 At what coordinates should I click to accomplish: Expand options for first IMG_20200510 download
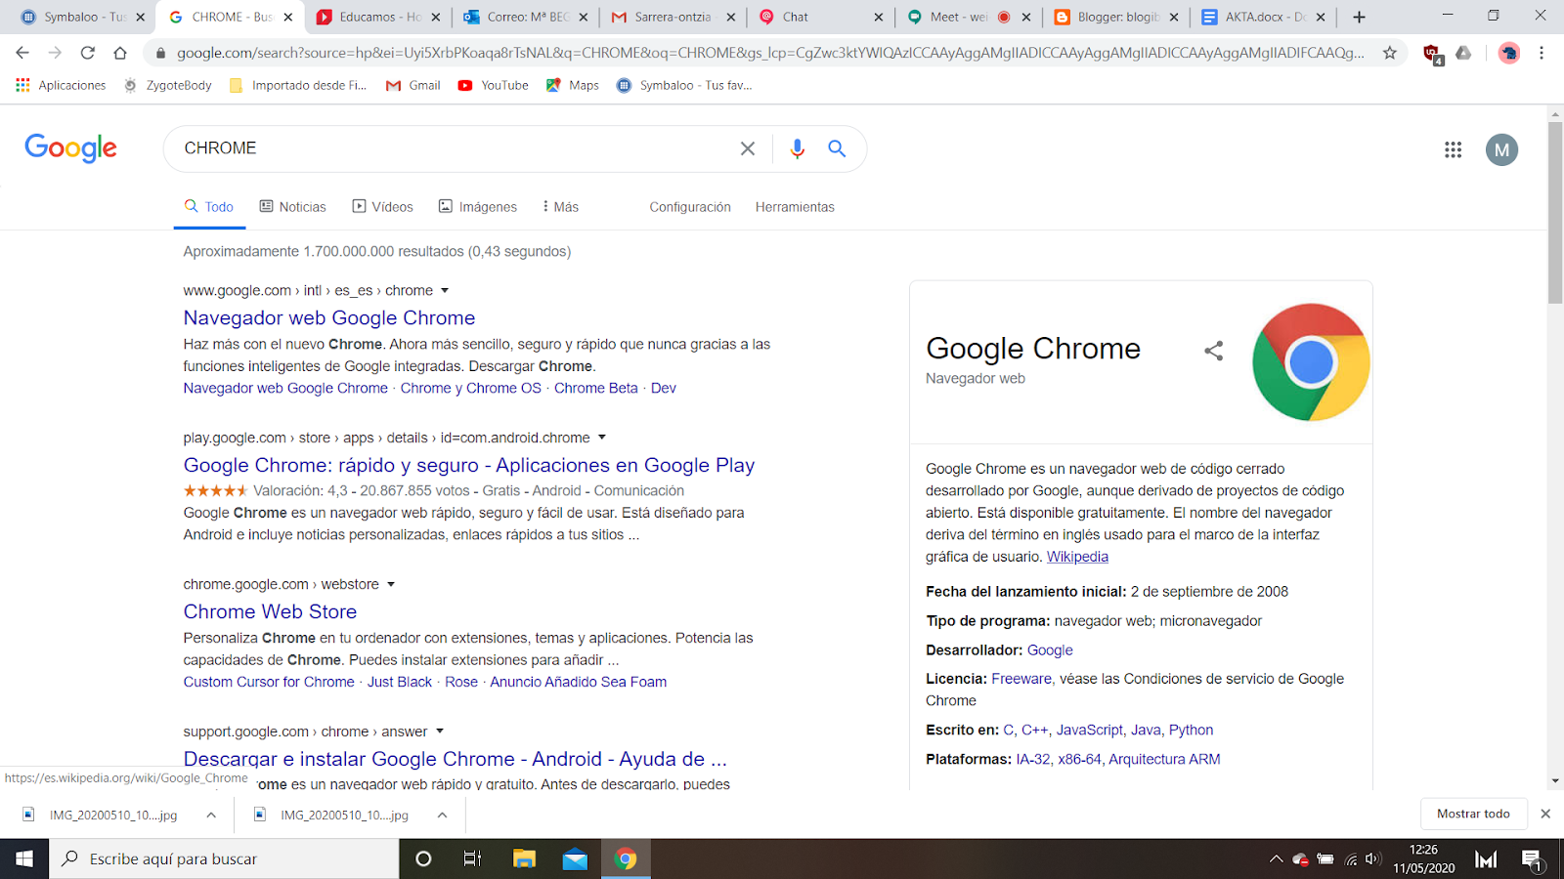coord(211,815)
